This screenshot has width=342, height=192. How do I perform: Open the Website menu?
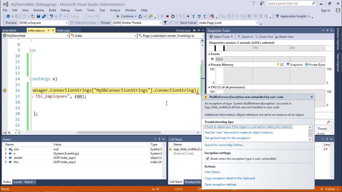click(x=39, y=10)
